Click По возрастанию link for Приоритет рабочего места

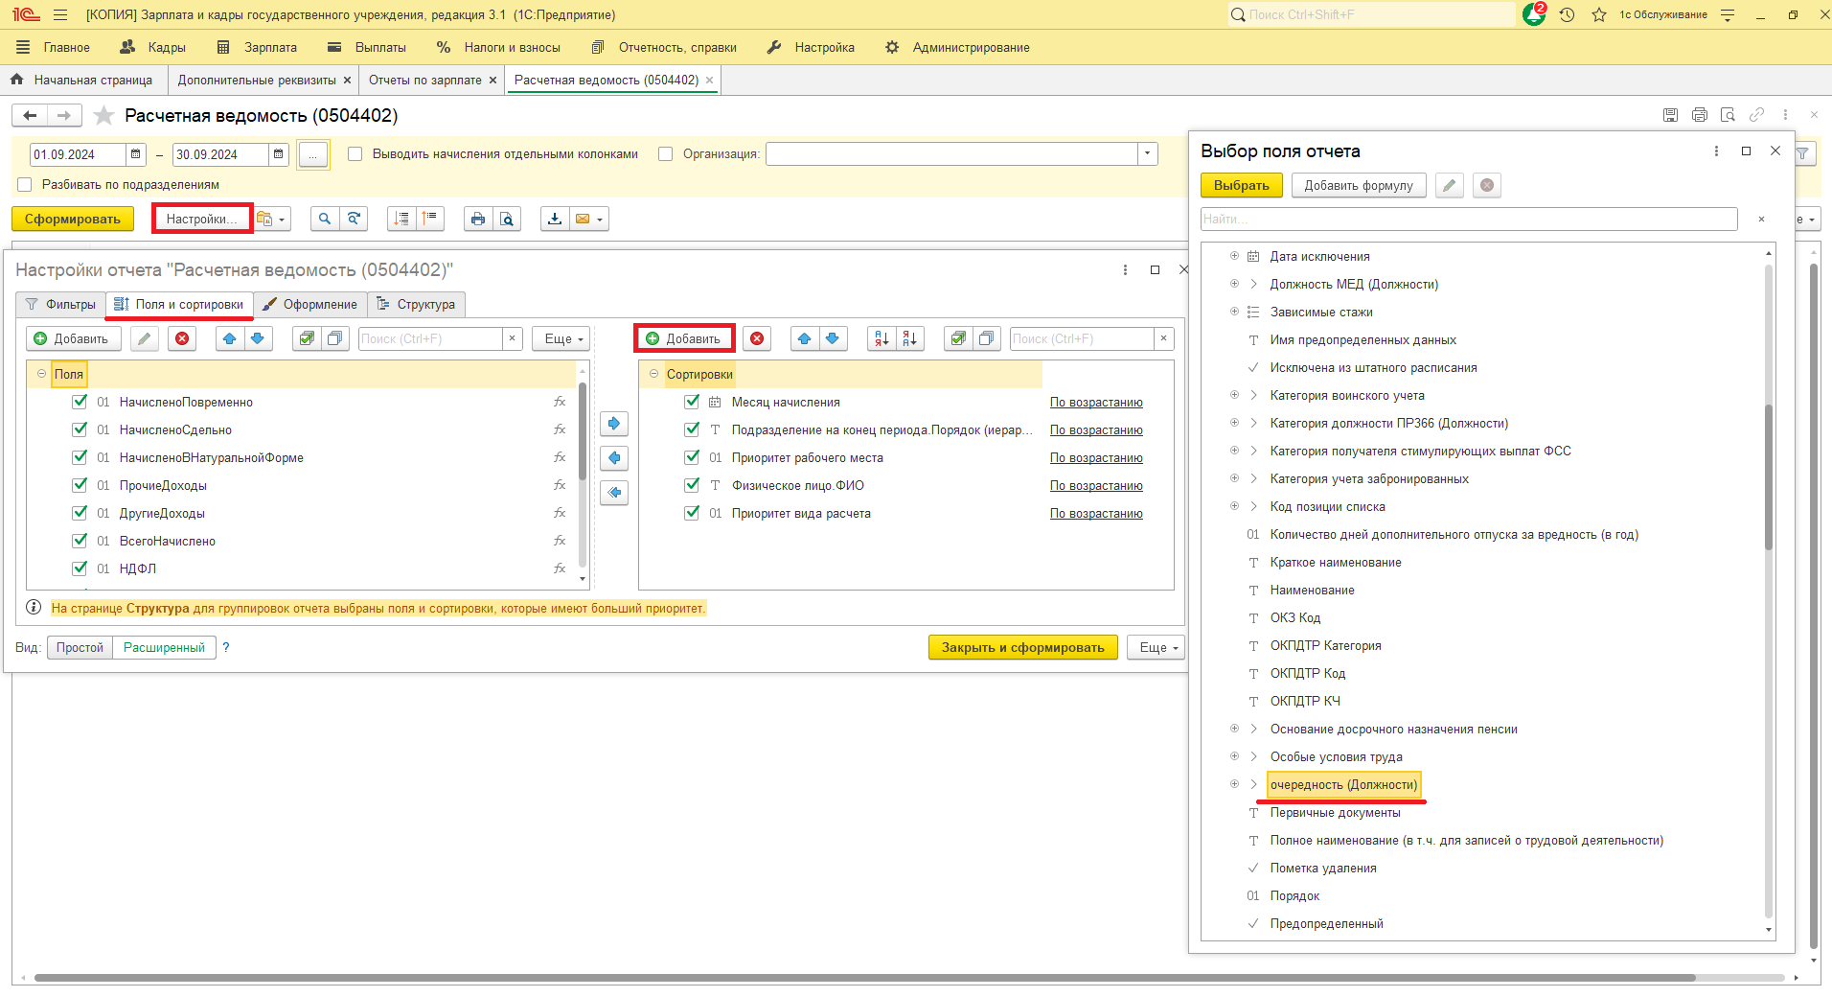(1096, 458)
